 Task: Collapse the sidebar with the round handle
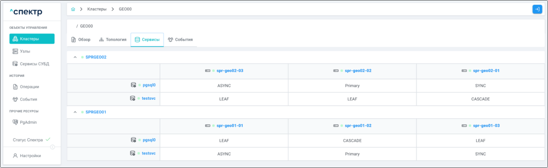coord(52,147)
